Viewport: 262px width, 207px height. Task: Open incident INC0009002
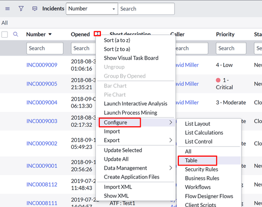42,144
